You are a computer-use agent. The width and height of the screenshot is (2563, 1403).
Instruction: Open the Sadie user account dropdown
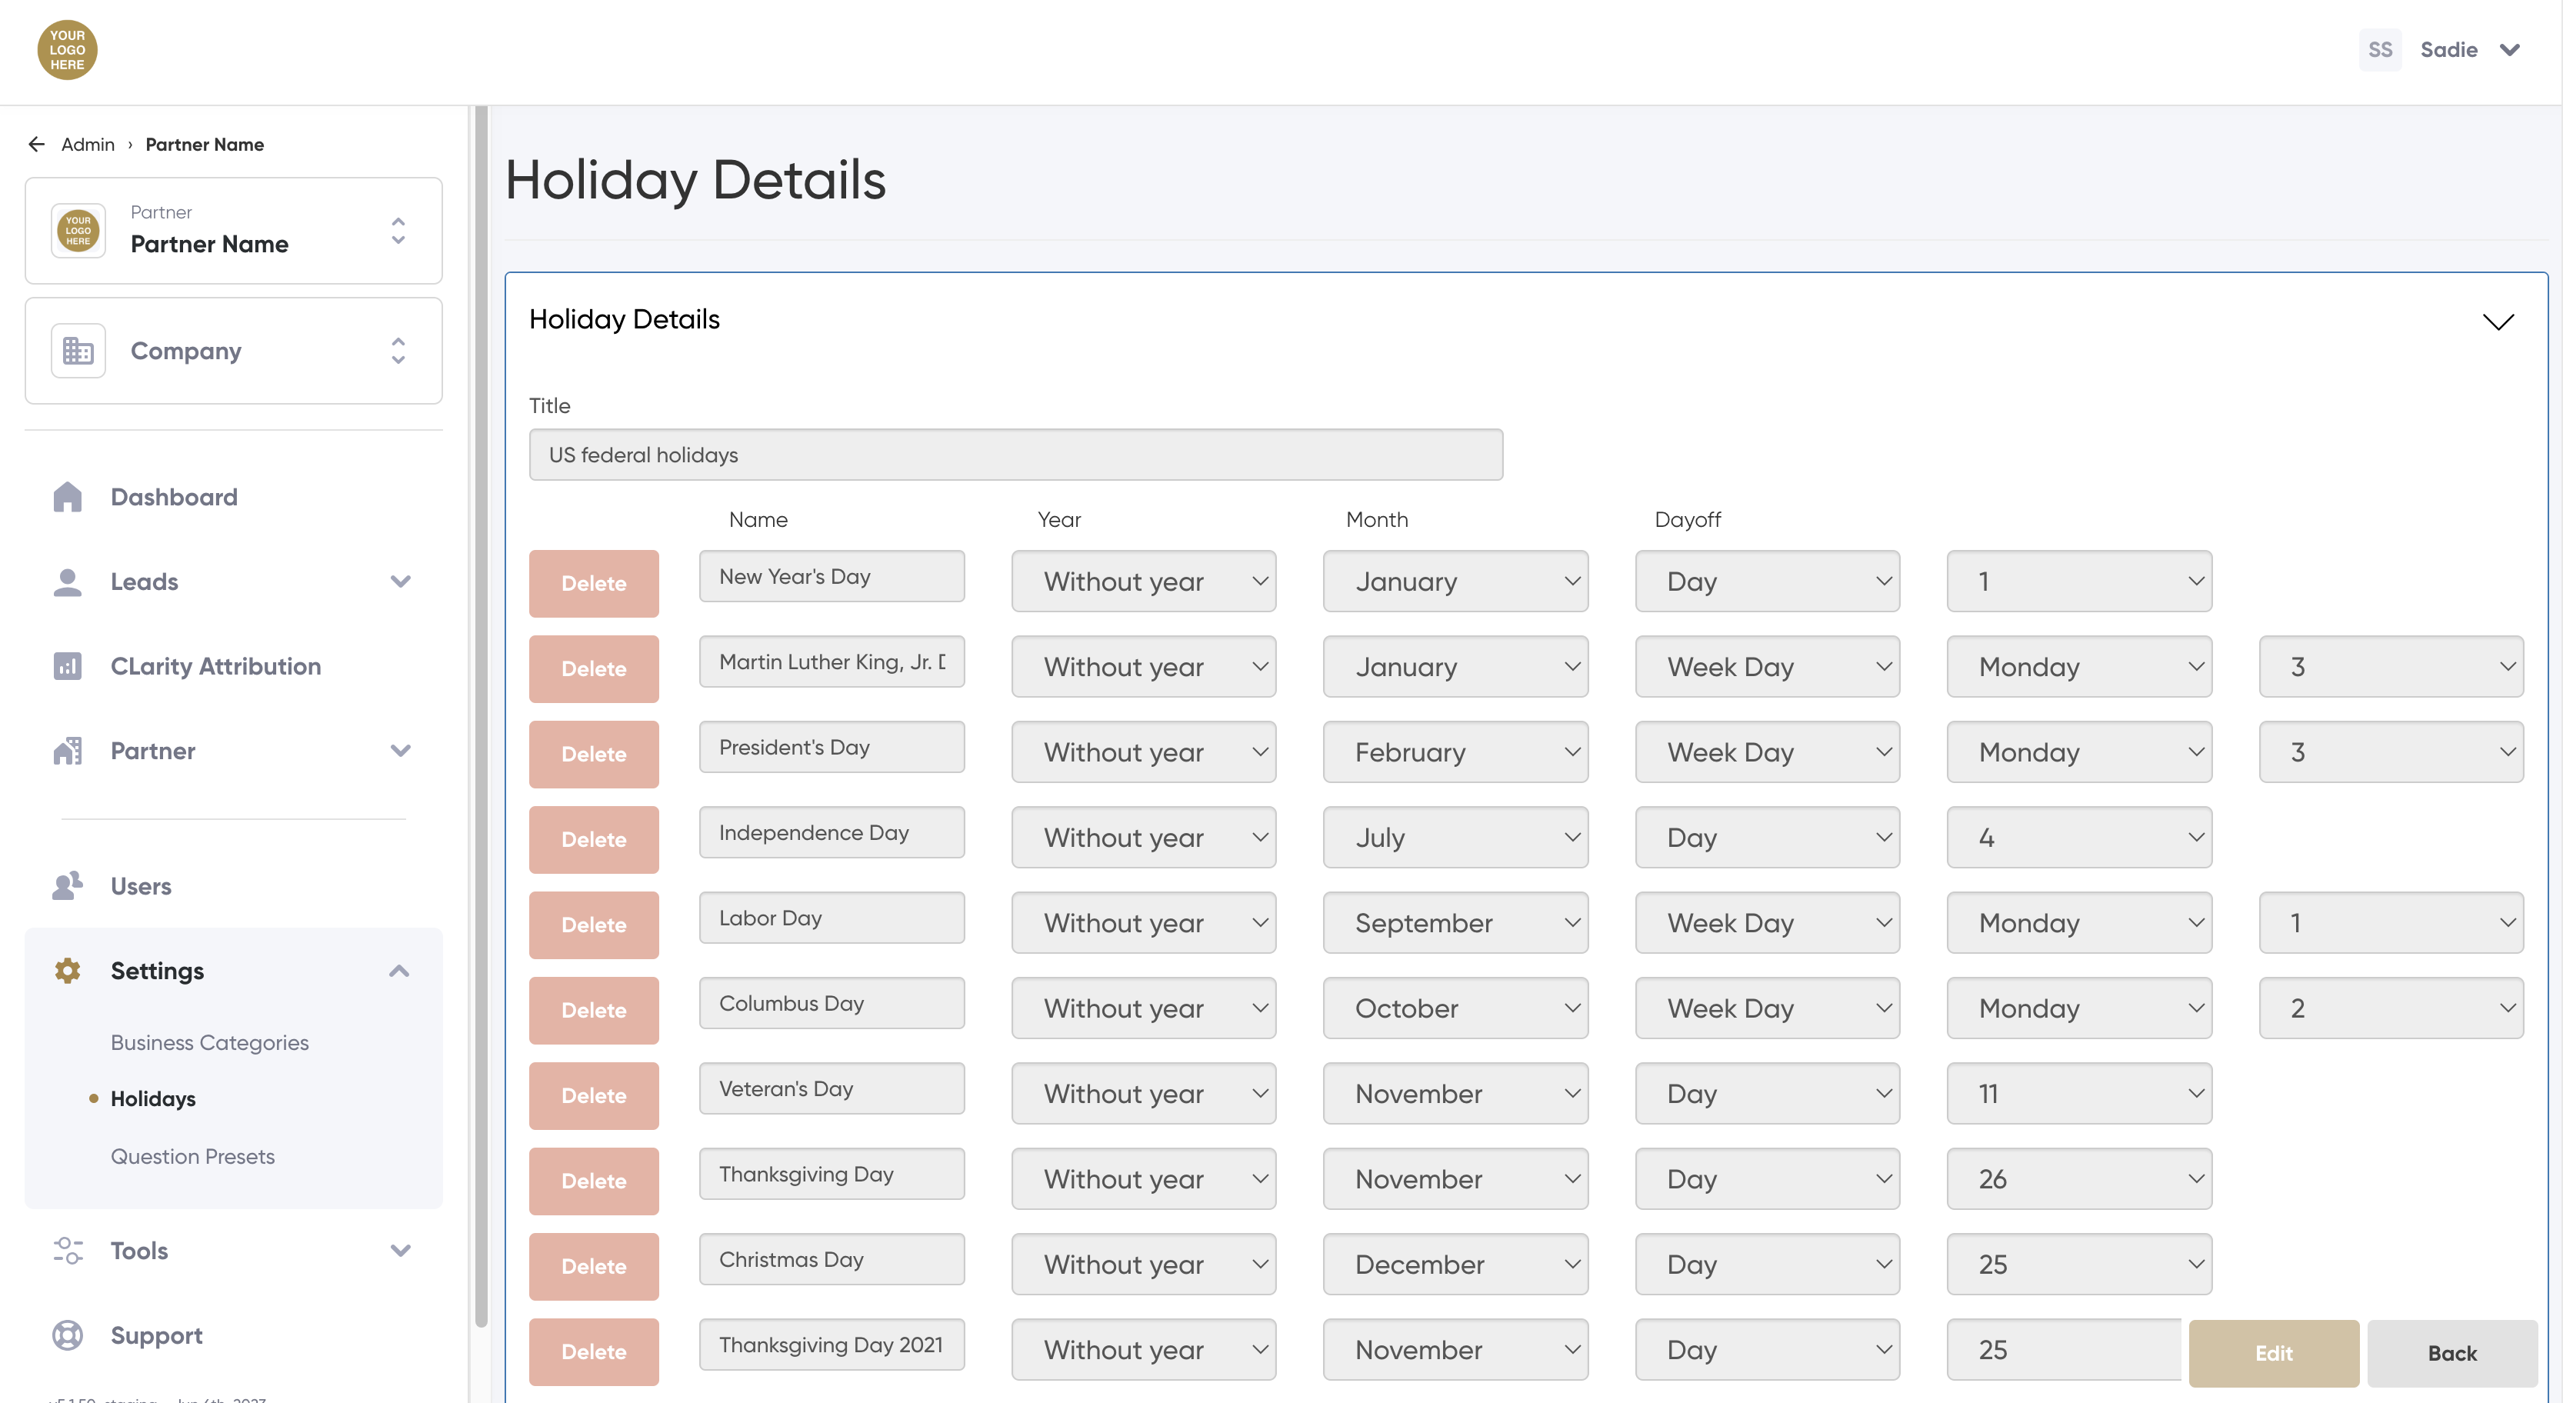tap(2509, 50)
